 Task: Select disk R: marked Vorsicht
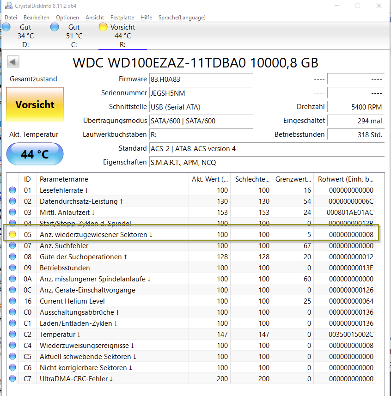[x=122, y=36]
